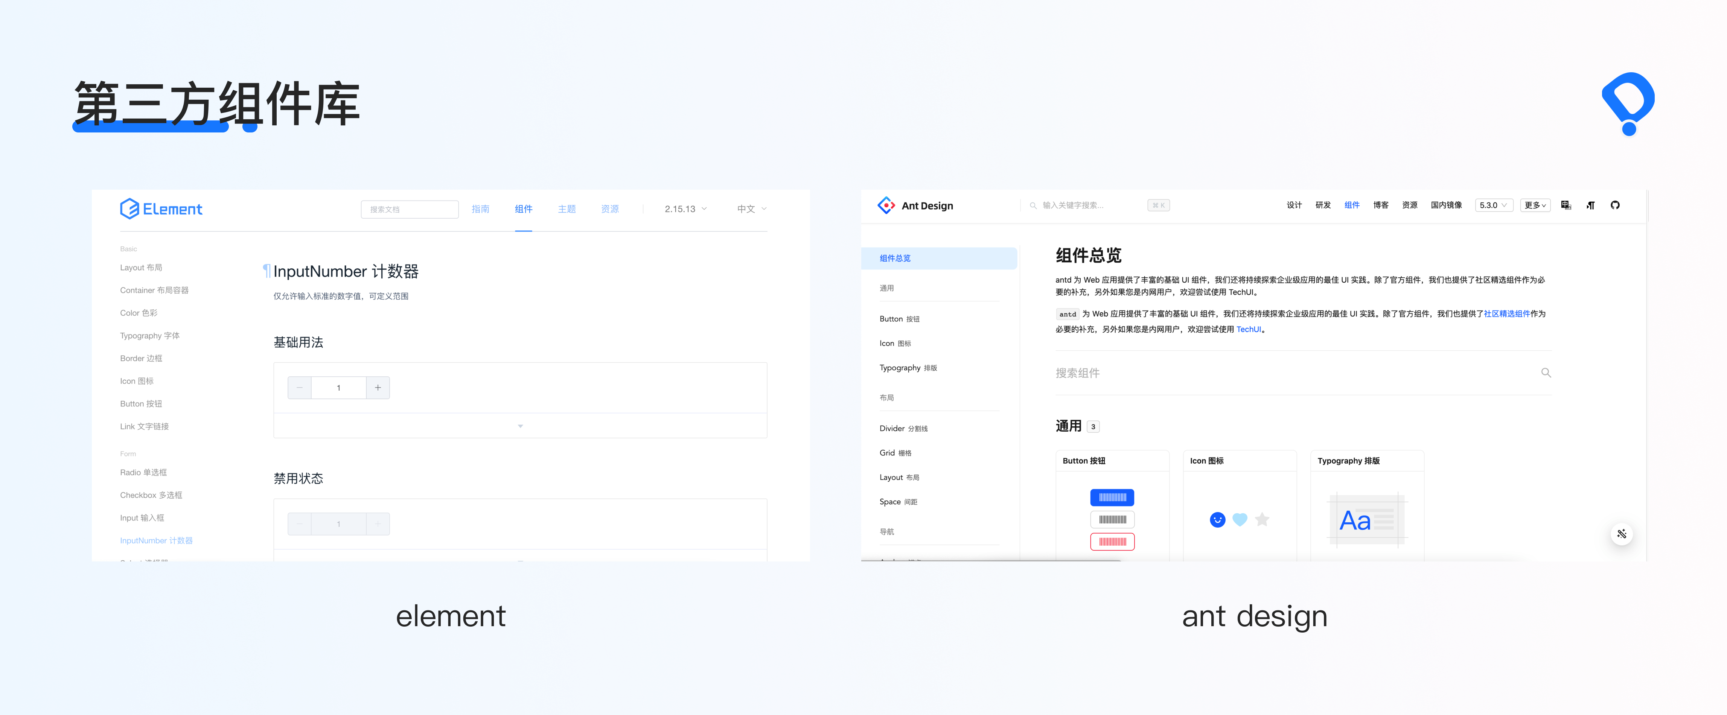
Task: Switch language with the 中/En icon
Action: click(1566, 205)
